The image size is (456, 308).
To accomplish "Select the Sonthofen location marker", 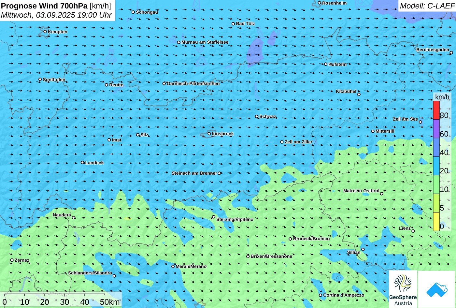I will [40, 80].
